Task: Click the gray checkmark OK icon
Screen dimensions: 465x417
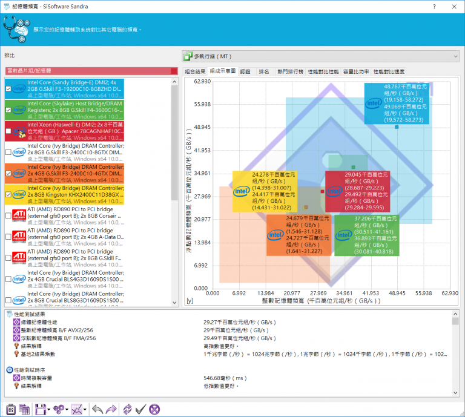Action: pos(140,410)
